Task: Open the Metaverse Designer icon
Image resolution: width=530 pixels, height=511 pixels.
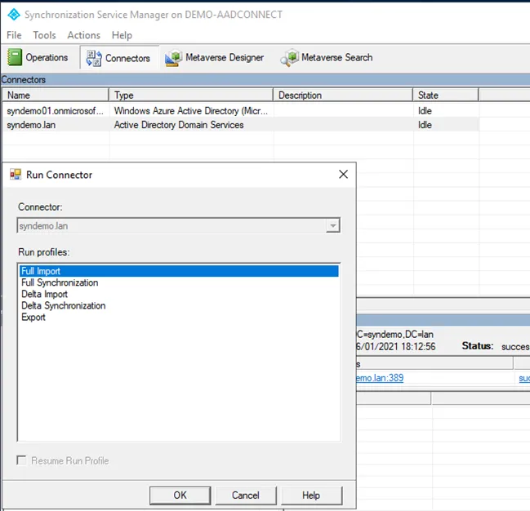Action: click(x=172, y=58)
